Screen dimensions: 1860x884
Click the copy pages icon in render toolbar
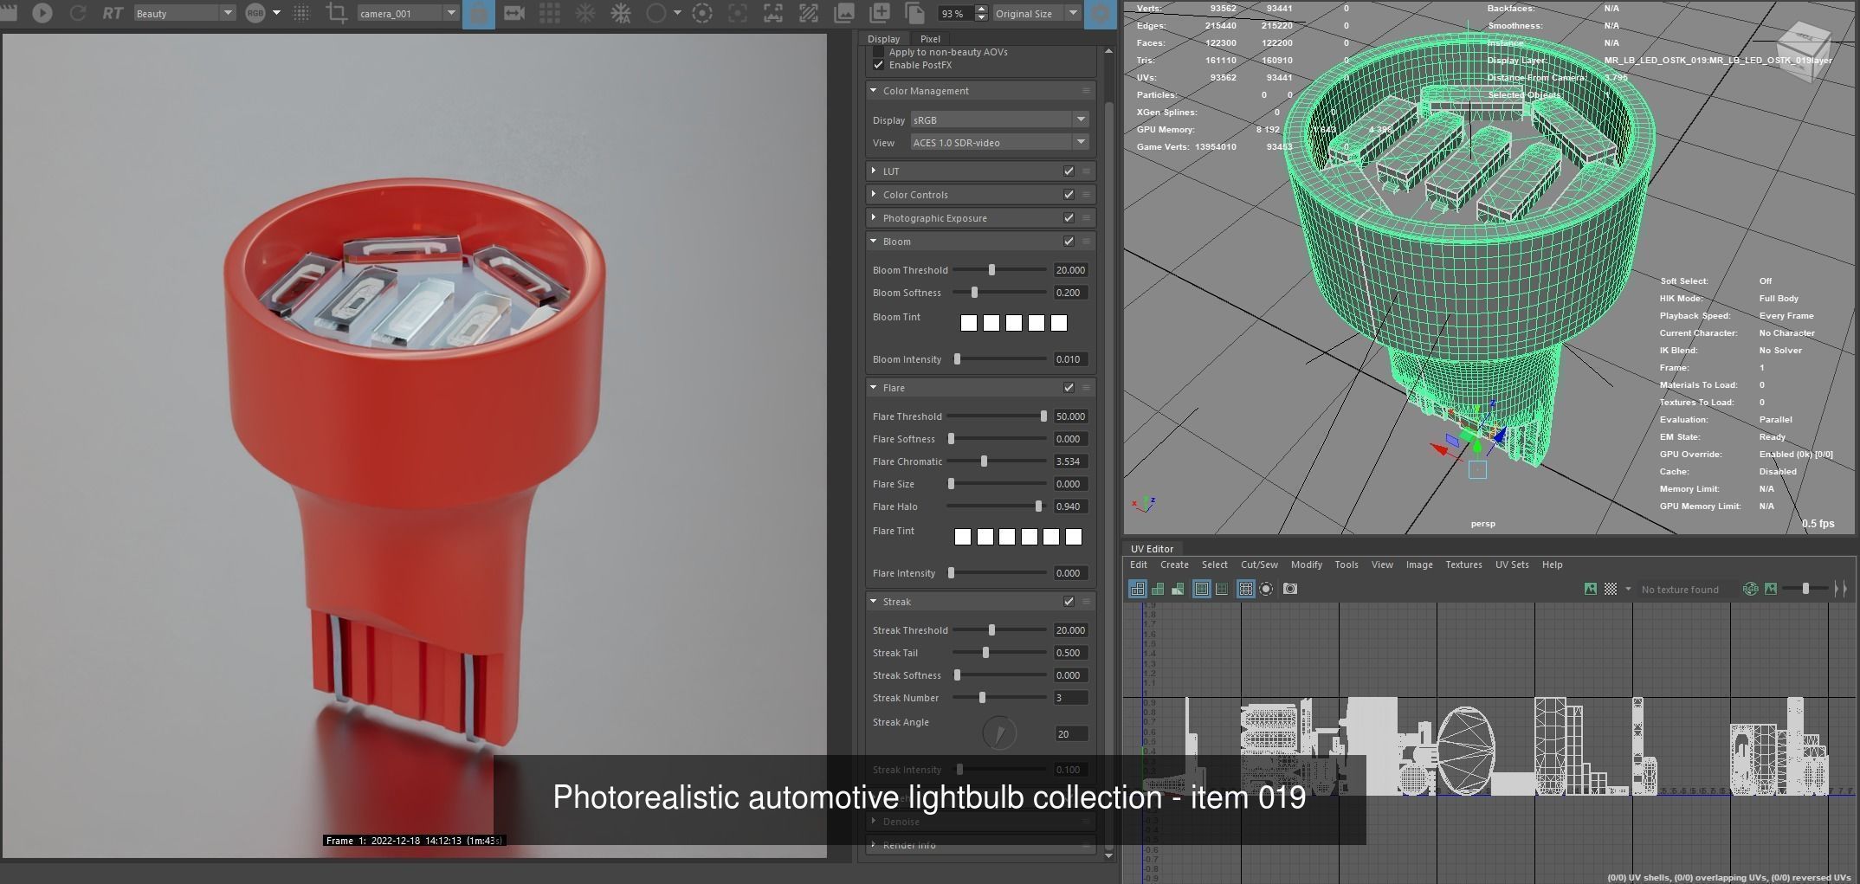pyautogui.click(x=914, y=13)
